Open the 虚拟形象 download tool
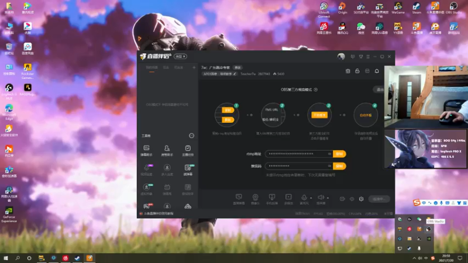The height and width of the screenshot is (263, 468). (146, 189)
